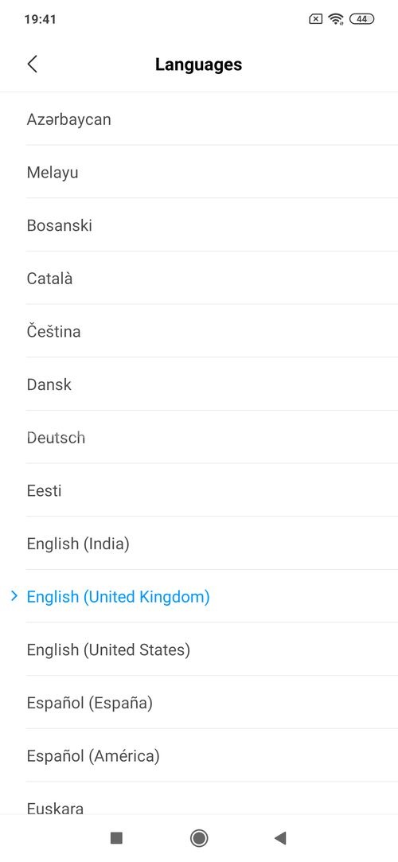
Task: Tap the SIM status icon with x
Action: coord(315,19)
